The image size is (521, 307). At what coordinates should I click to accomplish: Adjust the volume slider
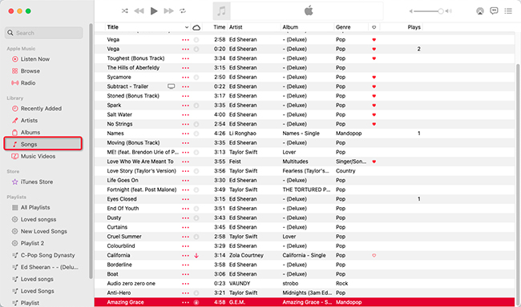pyautogui.click(x=429, y=11)
